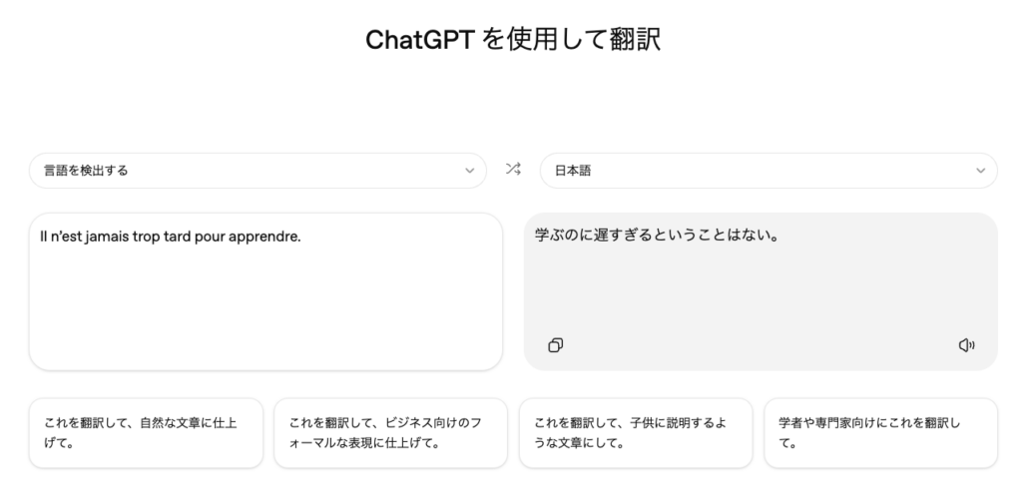1022x493 pixels.
Task: Click the 'ChatGPT を使用して翻訳' page heading
Action: click(x=513, y=39)
